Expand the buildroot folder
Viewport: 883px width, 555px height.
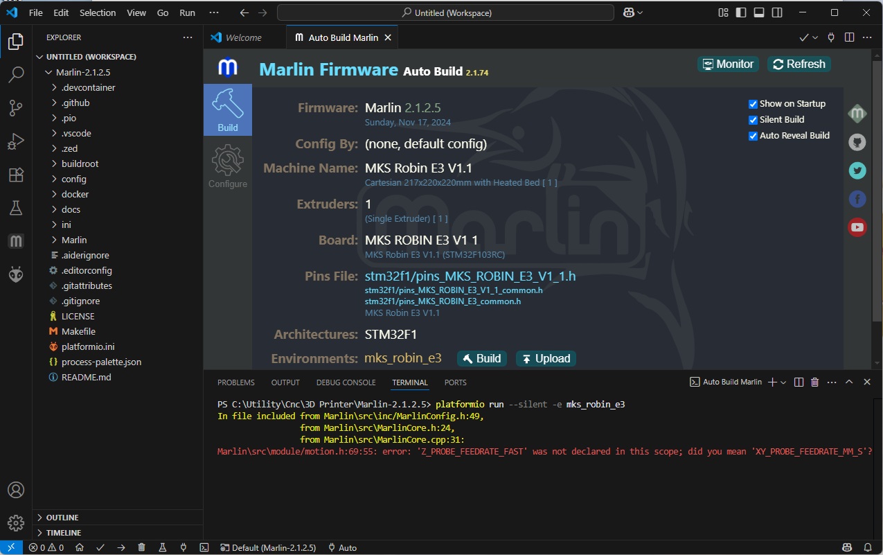point(80,164)
